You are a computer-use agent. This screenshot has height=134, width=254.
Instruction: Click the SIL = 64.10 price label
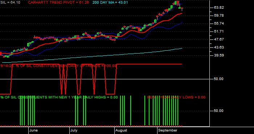(x=10, y=3)
